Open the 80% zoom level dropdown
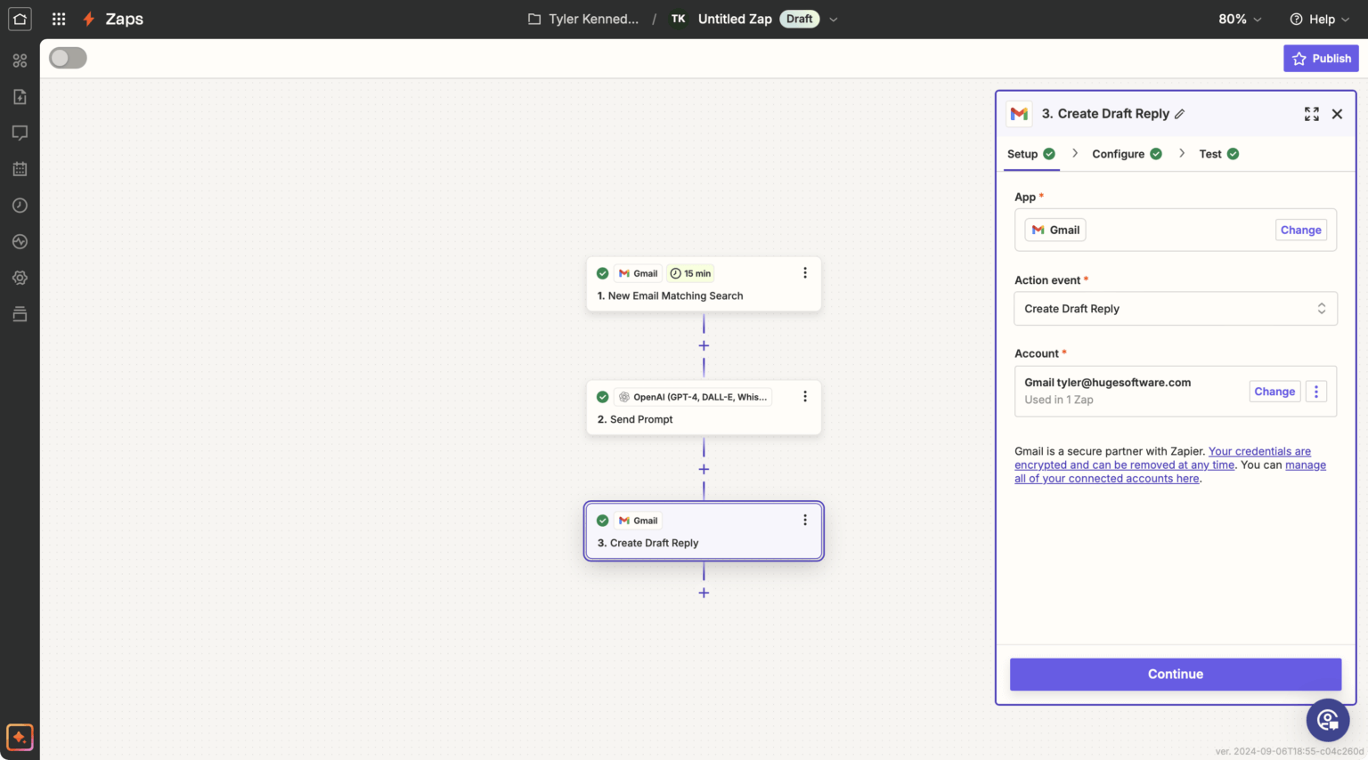This screenshot has height=760, width=1368. [1239, 19]
